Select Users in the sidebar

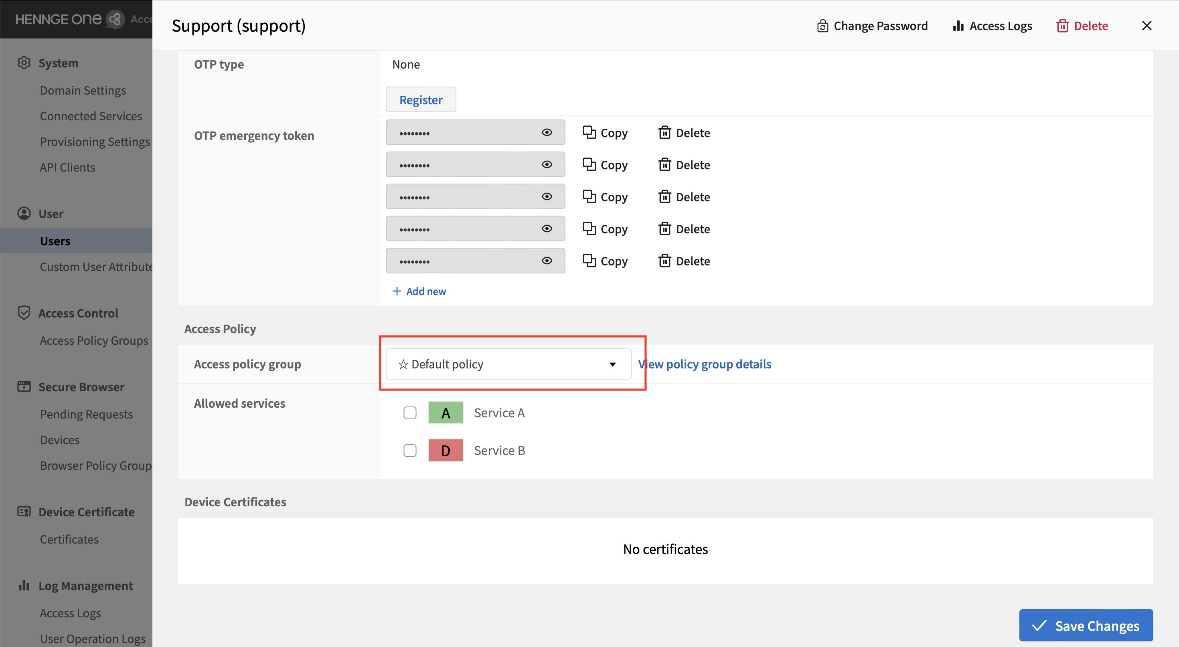point(55,241)
